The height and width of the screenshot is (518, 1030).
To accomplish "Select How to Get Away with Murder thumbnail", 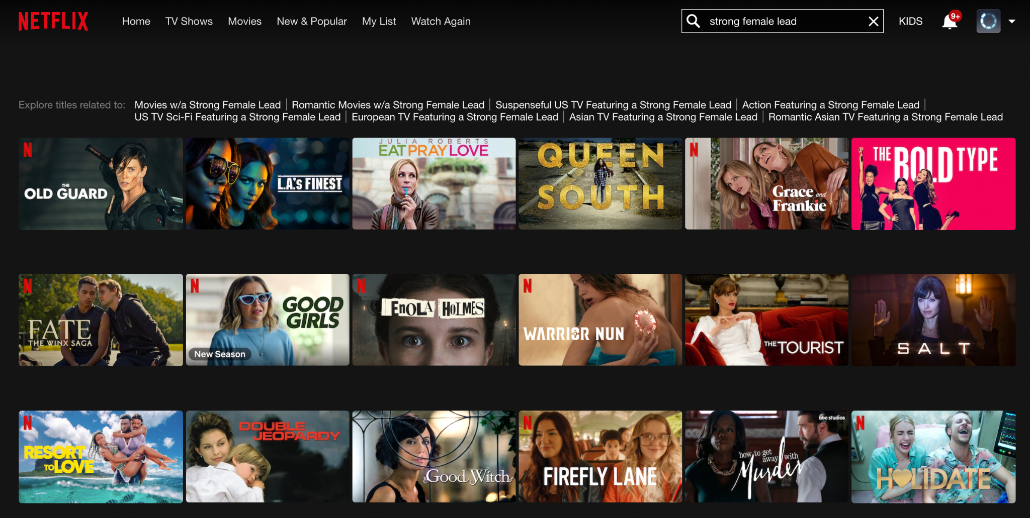I will point(767,457).
